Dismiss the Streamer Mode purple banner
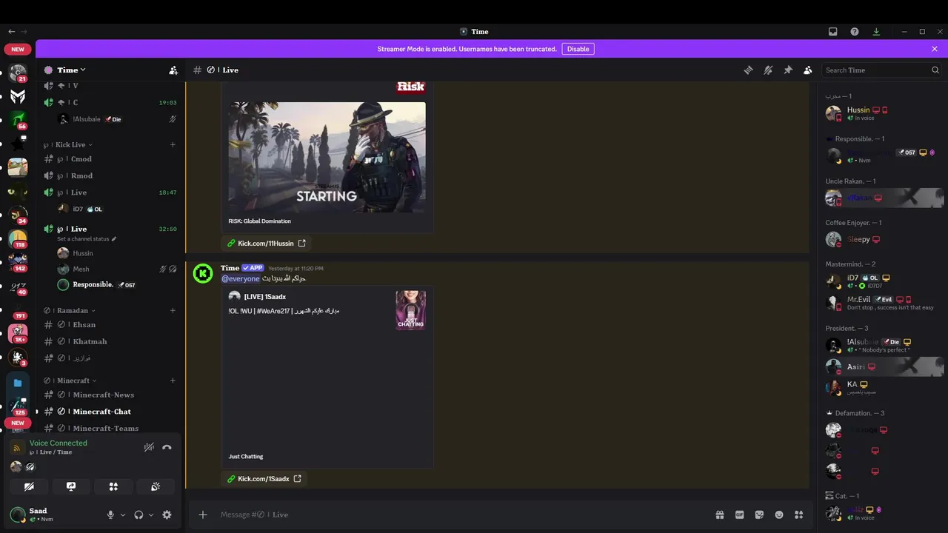 (x=935, y=49)
